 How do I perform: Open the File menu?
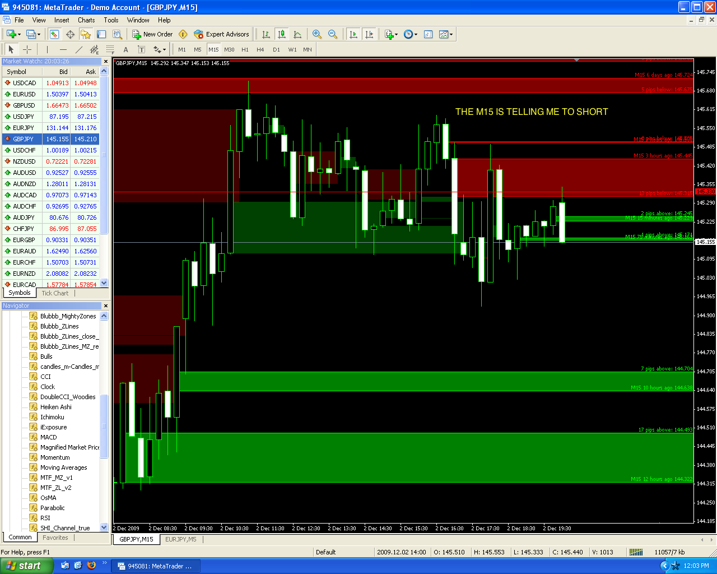[x=19, y=20]
